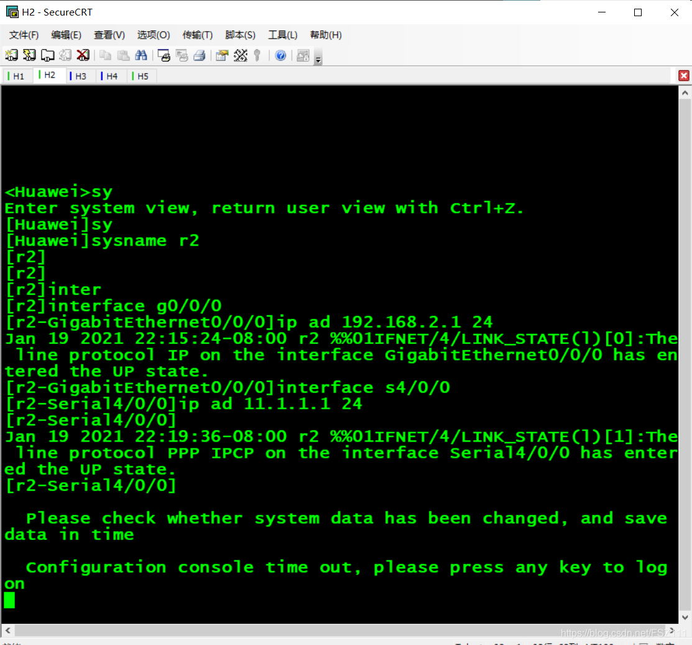
Task: Click the Print Screen icon
Action: 164,55
